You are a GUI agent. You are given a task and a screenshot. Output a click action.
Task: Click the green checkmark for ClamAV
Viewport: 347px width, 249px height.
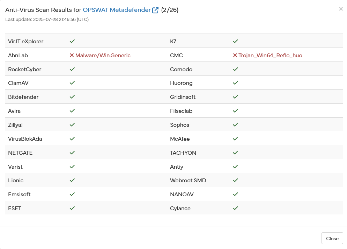point(72,83)
